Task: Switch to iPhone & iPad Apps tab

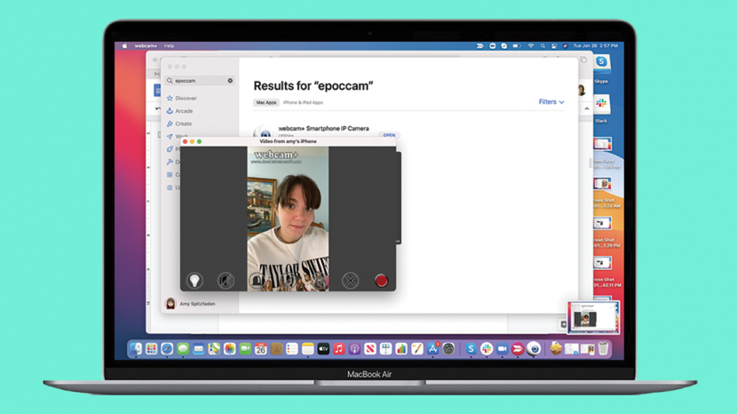Action: click(303, 102)
